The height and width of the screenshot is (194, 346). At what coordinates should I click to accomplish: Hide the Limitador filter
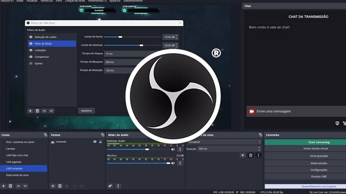(x=31, y=50)
